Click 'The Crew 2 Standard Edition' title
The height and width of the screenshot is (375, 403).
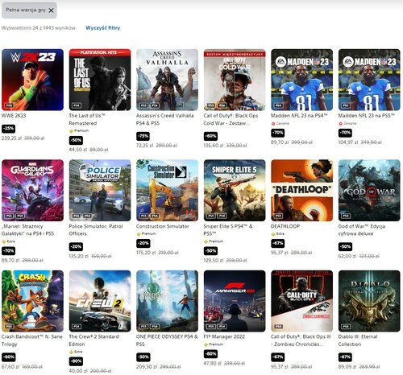pyautogui.click(x=93, y=340)
